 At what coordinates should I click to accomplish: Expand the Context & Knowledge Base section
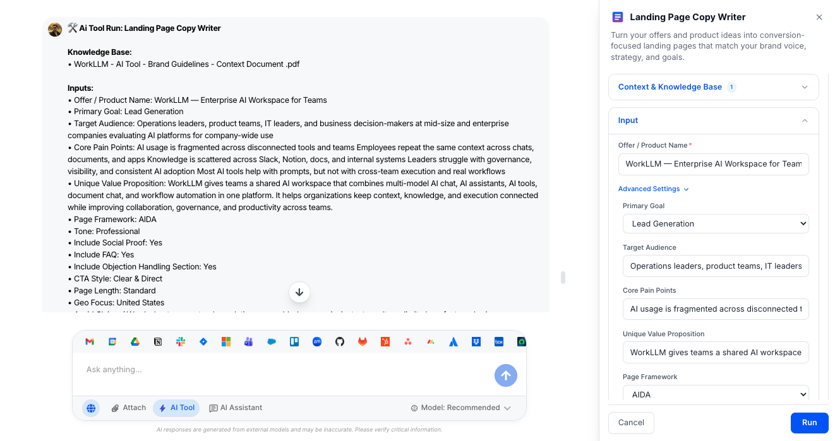714,87
